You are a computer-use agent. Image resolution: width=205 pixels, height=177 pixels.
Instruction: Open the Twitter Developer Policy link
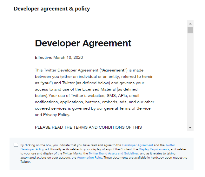(x=32, y=149)
